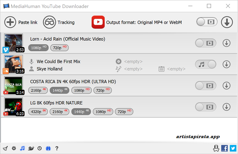Viewport: 238px width, 154px height.
Task: Click the app logo in title bar
Action: click(6, 6)
